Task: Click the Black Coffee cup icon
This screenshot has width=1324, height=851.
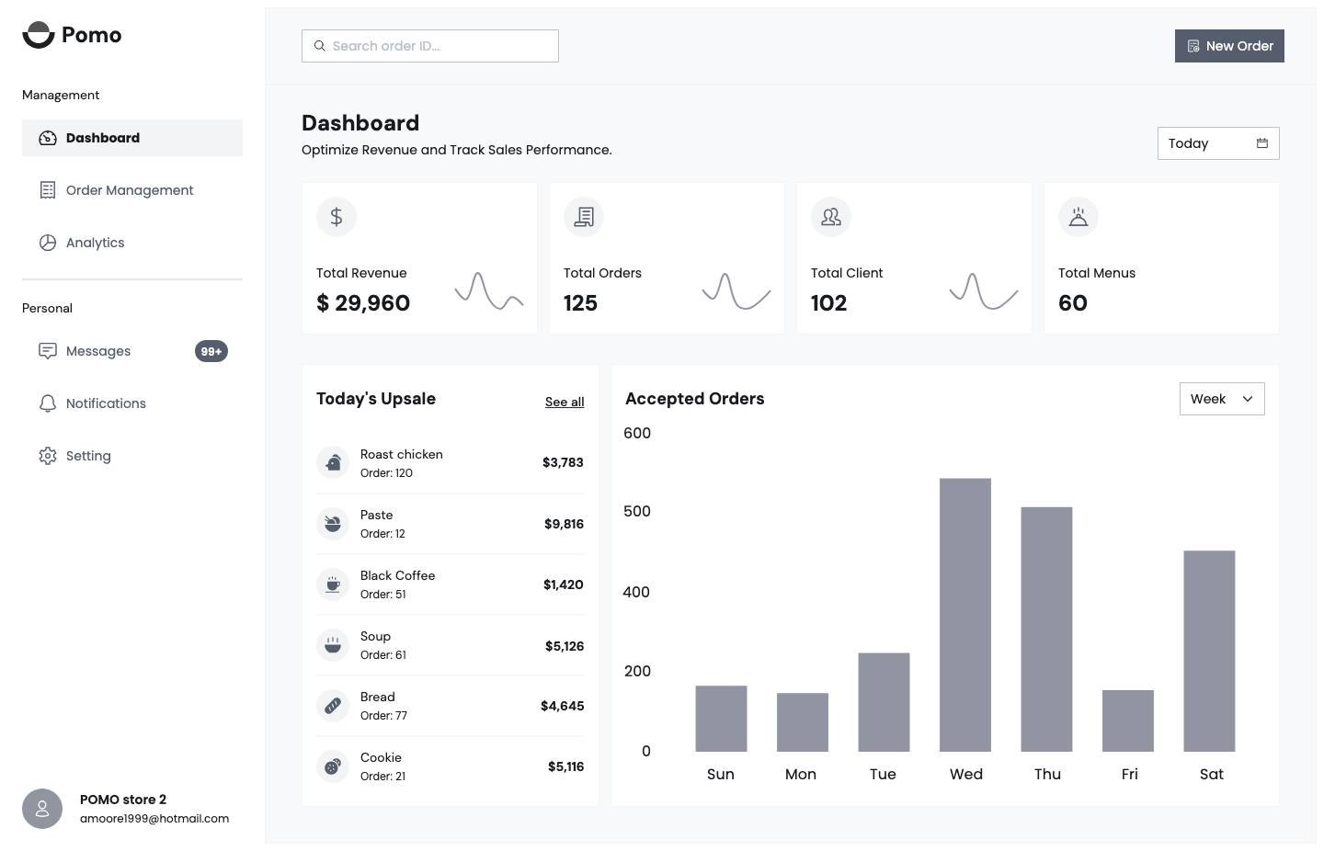Action: coord(333,584)
